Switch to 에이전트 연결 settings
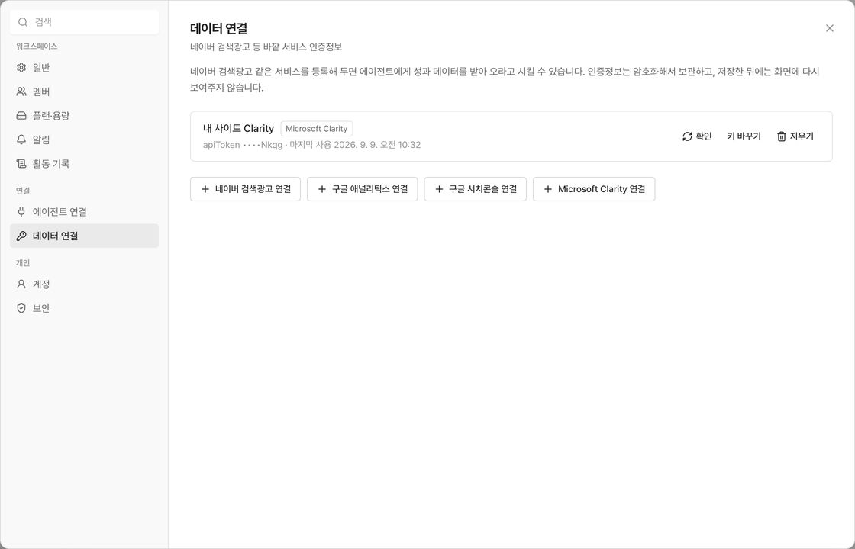855x549 pixels. tap(85, 212)
